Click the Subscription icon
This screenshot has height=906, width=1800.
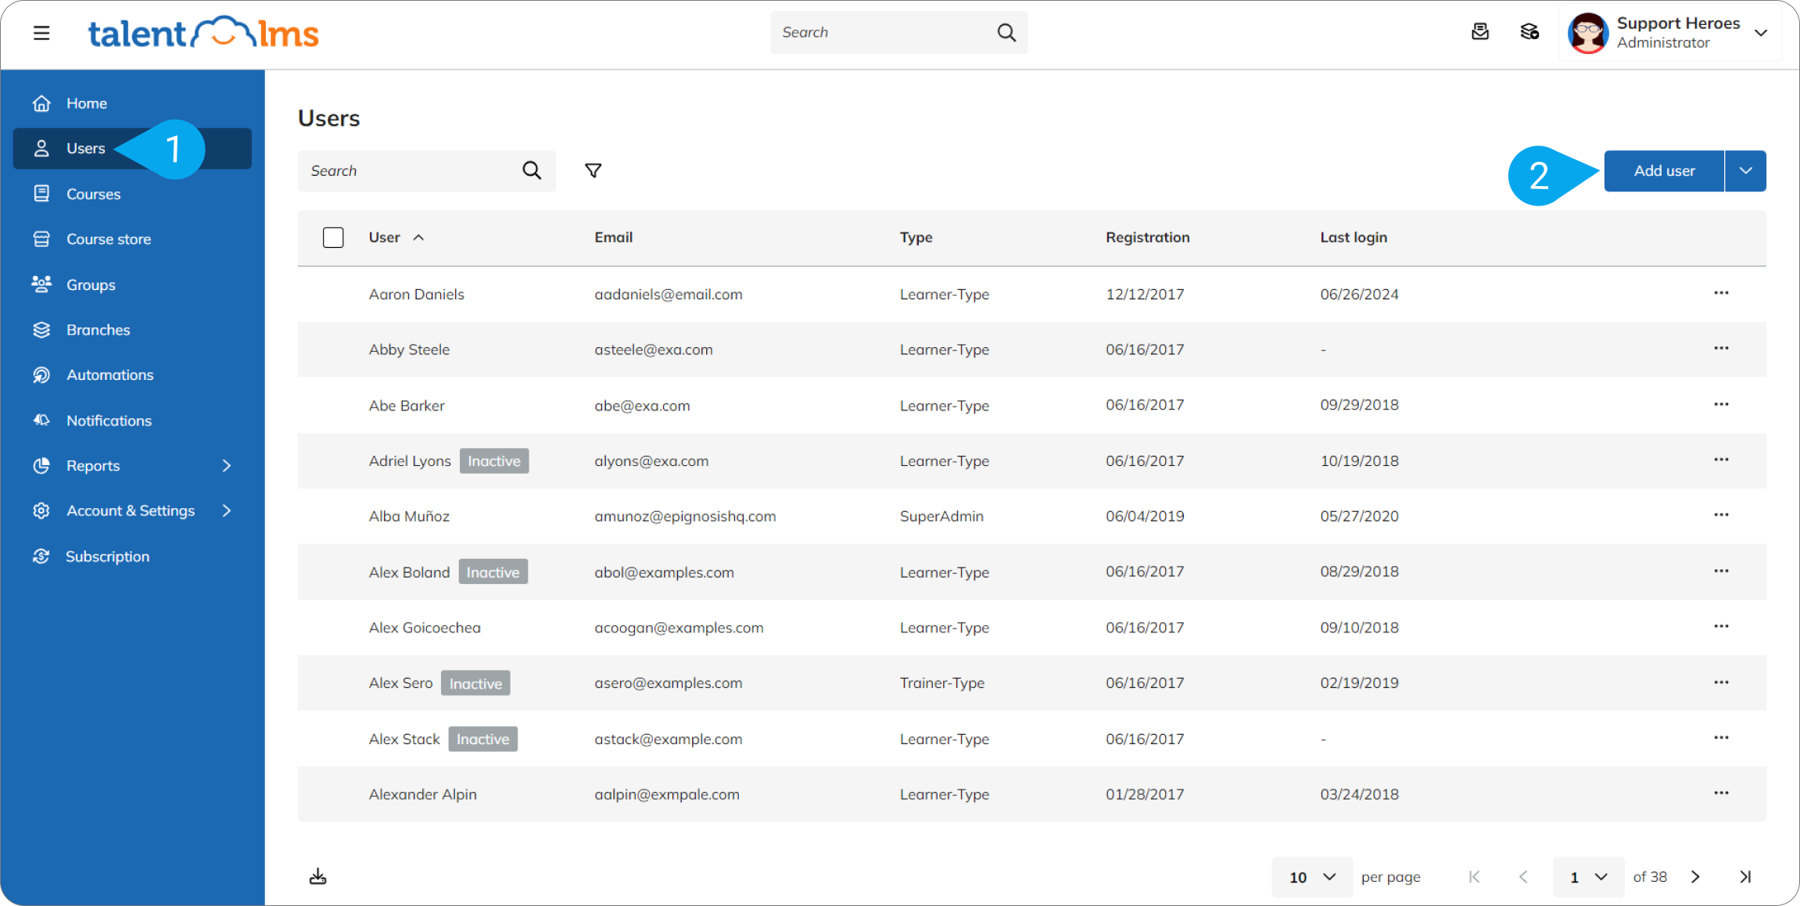pyautogui.click(x=41, y=556)
